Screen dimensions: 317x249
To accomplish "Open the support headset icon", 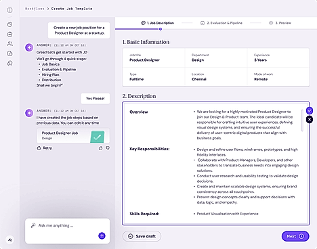I will [9, 63].
